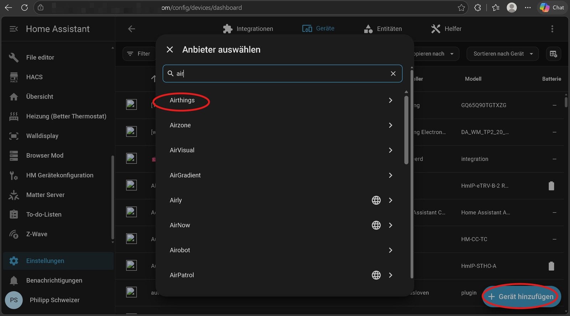Viewport: 570px width, 316px height.
Task: Open Einstellungen settings
Action: (58, 261)
